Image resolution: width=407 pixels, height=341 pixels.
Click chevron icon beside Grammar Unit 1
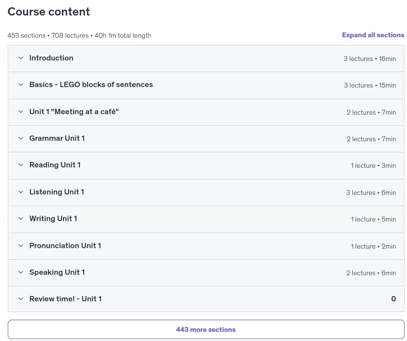pyautogui.click(x=21, y=138)
